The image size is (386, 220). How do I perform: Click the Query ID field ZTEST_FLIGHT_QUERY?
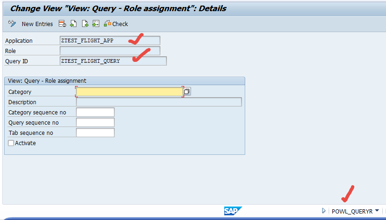point(113,61)
